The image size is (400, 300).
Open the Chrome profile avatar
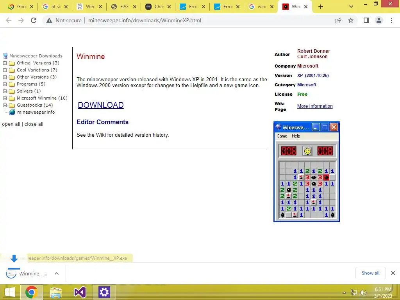379,20
